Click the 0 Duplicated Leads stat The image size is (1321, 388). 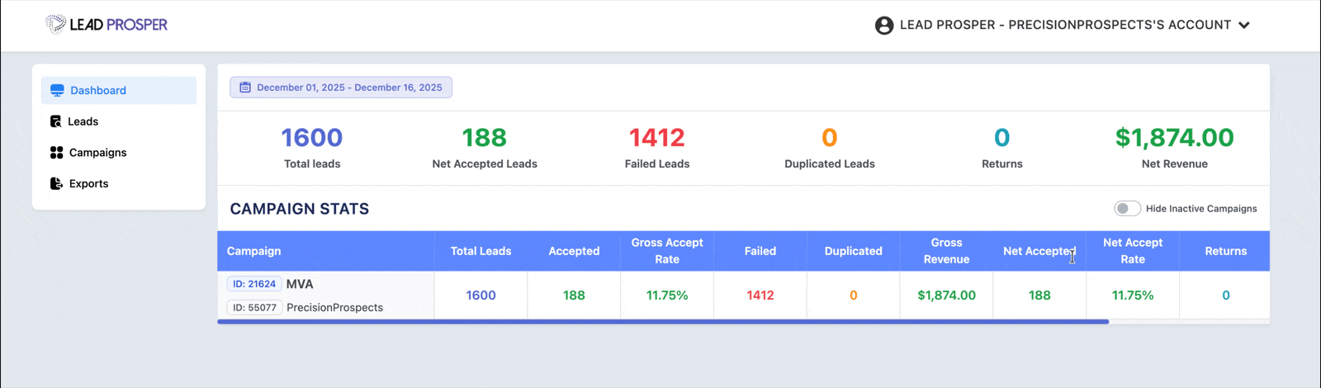click(830, 148)
